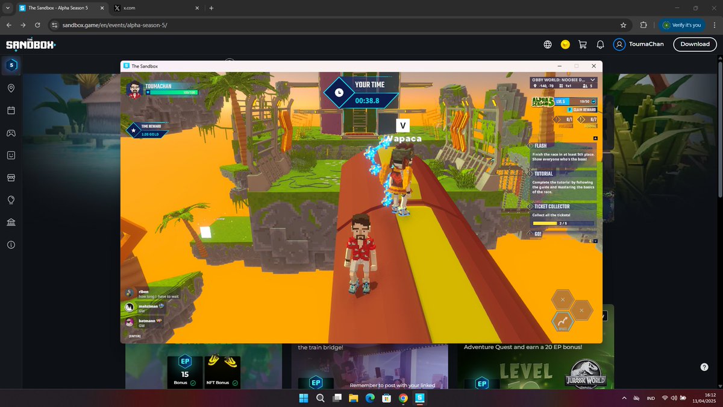Click the gamepad experiences icon in the sidebar
Viewport: 723px width, 407px height.
click(11, 133)
